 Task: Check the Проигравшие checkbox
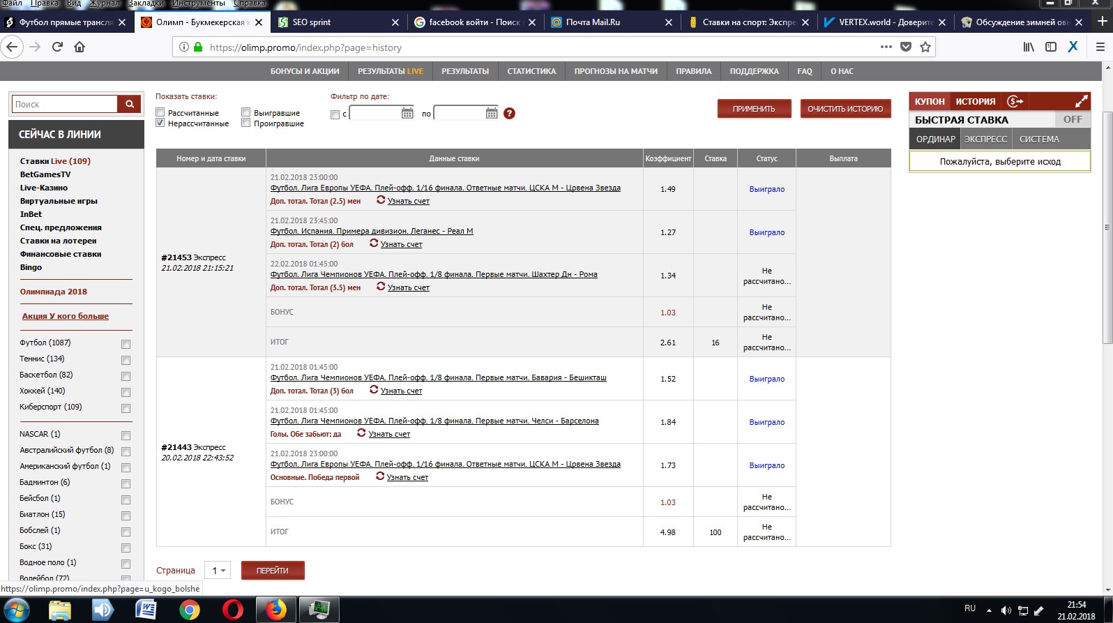(x=246, y=123)
